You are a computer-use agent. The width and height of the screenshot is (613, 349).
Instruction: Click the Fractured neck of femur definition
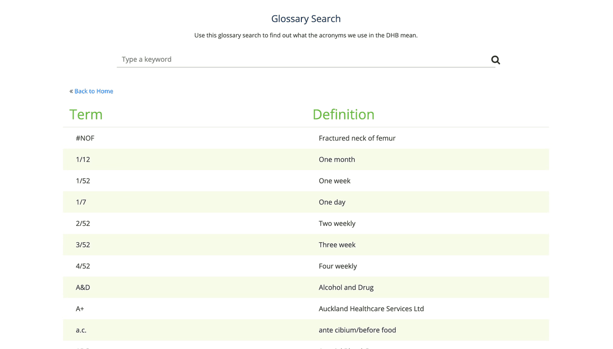[357, 138]
